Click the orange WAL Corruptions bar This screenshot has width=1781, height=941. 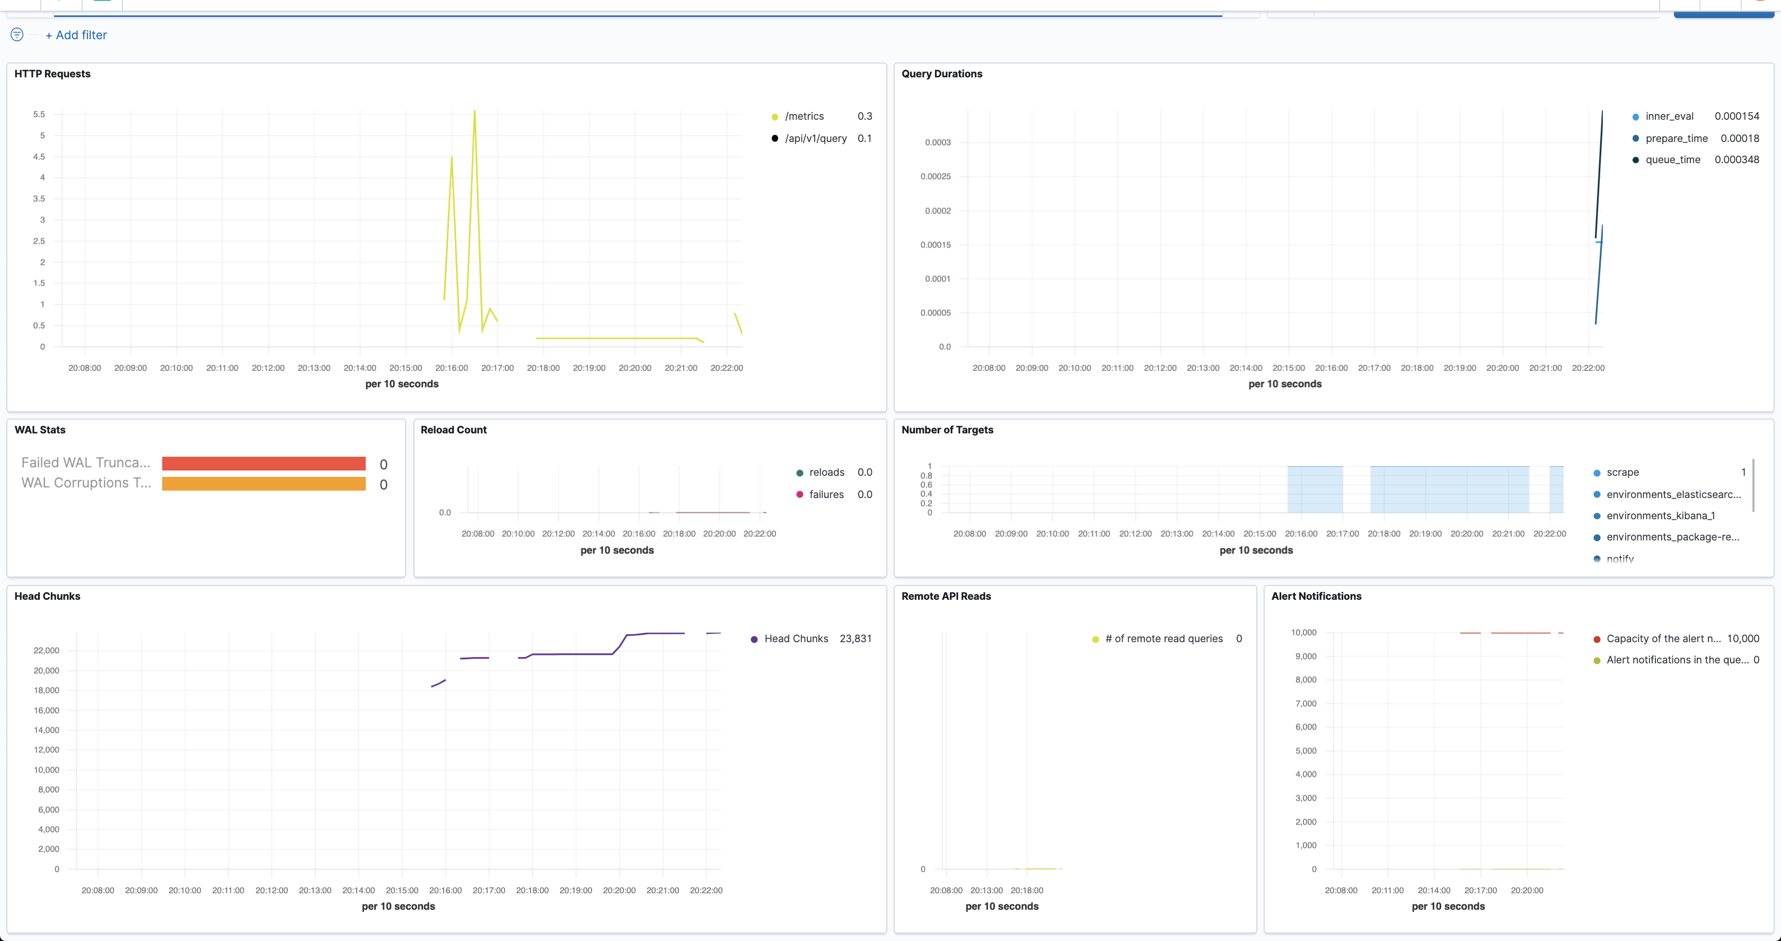coord(263,484)
